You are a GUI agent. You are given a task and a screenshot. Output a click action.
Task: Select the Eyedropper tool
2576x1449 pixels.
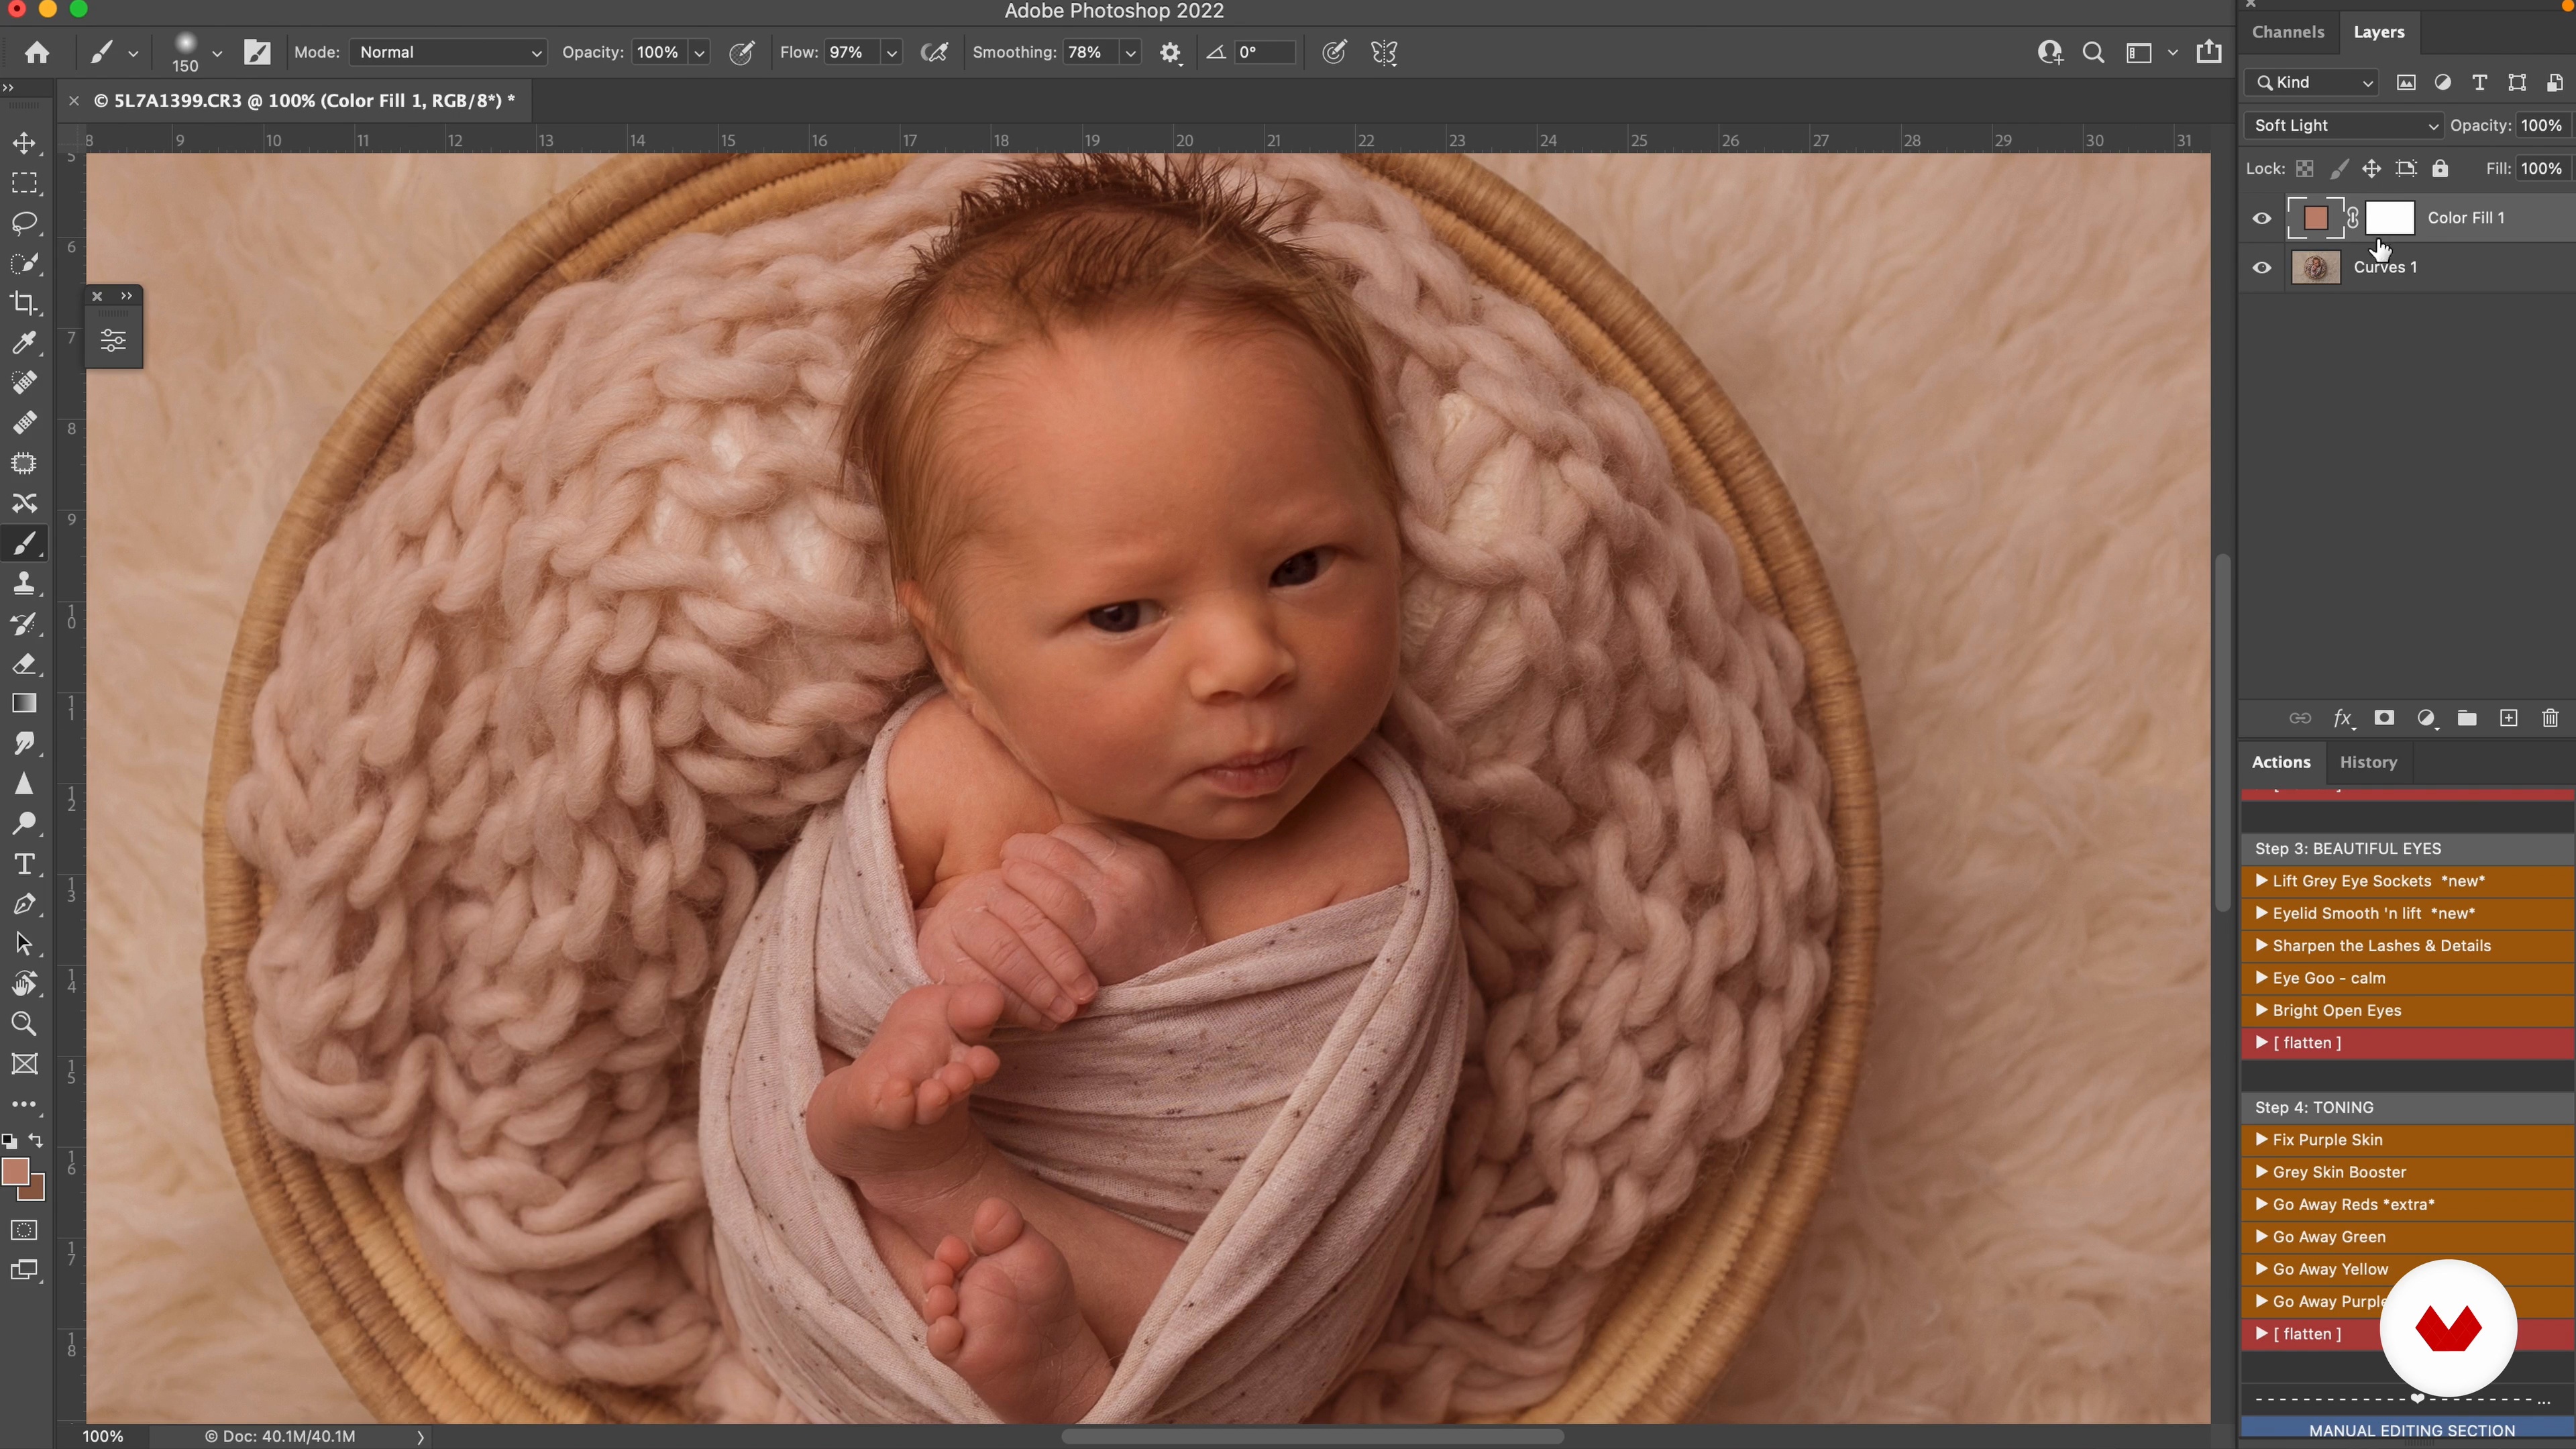(24, 343)
